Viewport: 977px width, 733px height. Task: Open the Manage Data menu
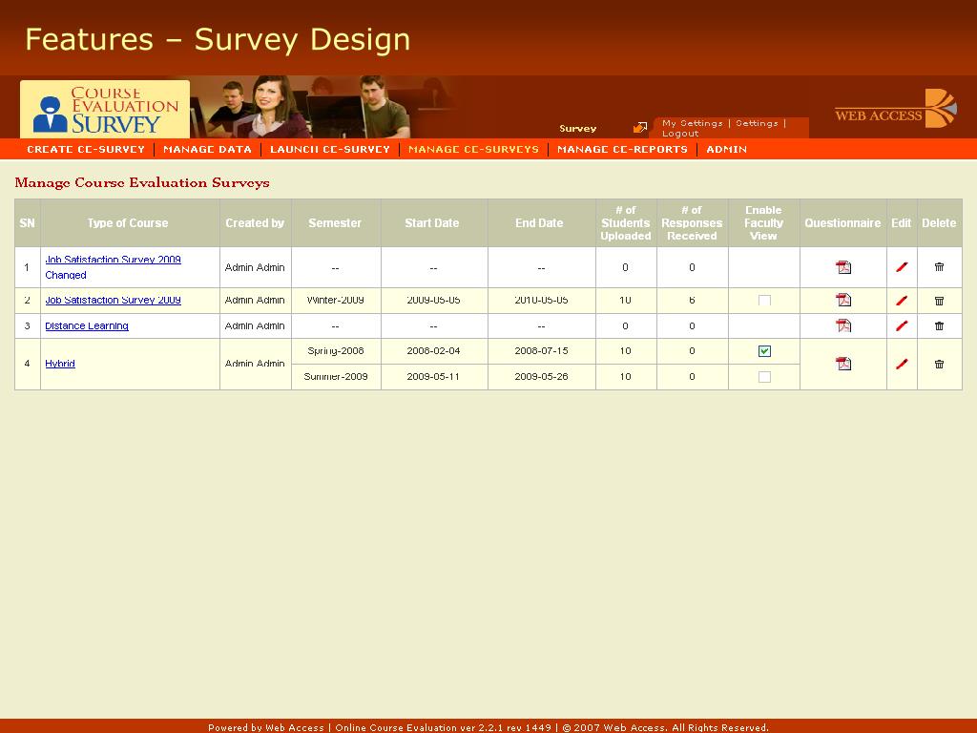tap(207, 150)
